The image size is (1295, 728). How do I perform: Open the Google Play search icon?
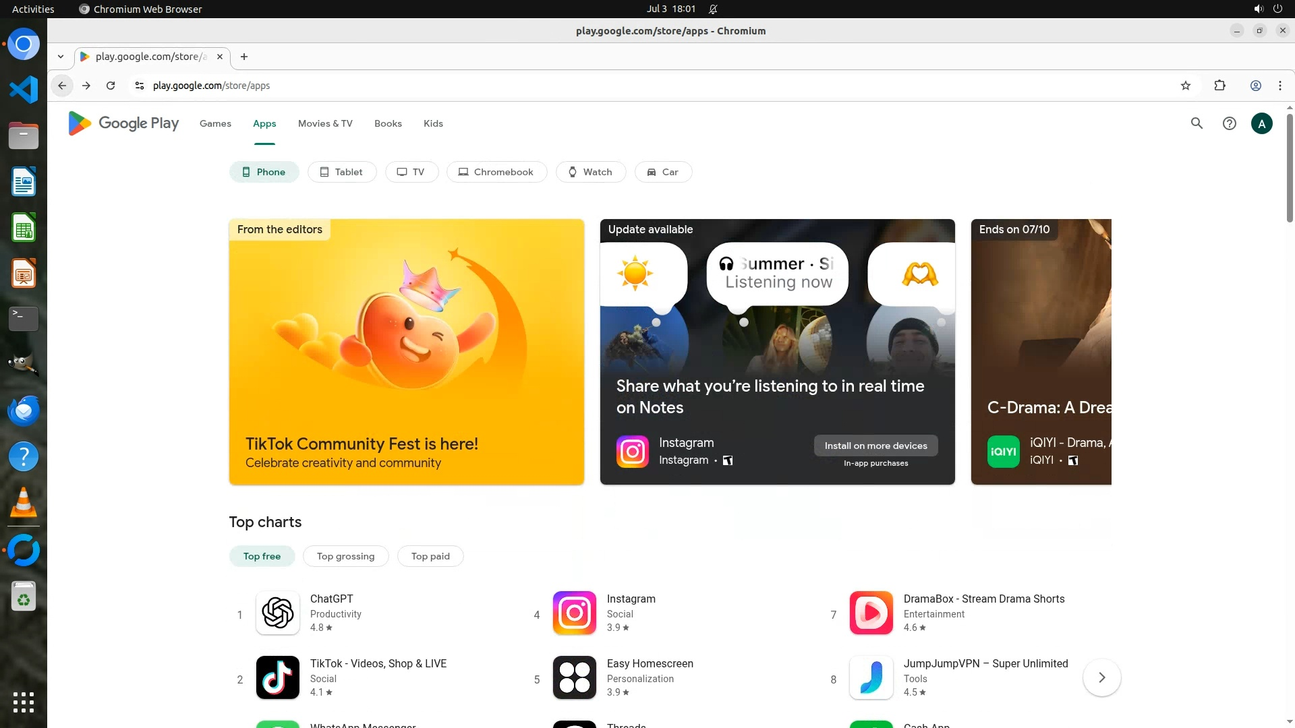point(1197,123)
